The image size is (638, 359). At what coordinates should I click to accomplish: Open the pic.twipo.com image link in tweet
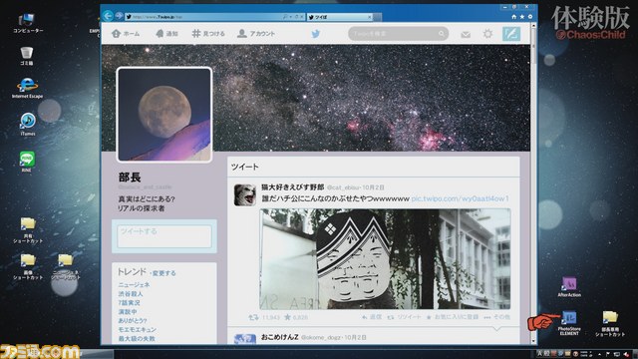(x=460, y=198)
